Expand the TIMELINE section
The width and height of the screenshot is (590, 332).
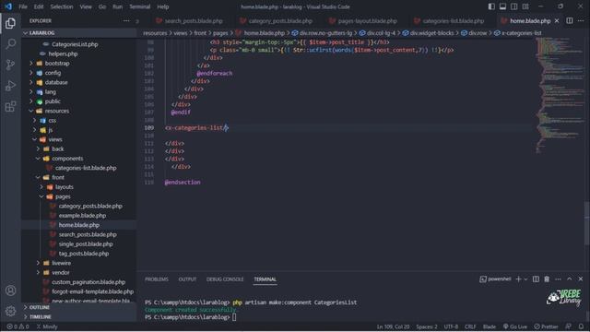click(x=79, y=317)
